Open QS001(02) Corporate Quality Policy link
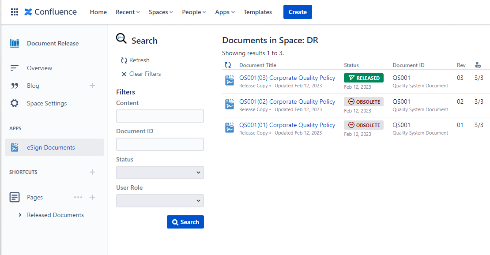Screen dimensions: 490x255 pos(287,101)
